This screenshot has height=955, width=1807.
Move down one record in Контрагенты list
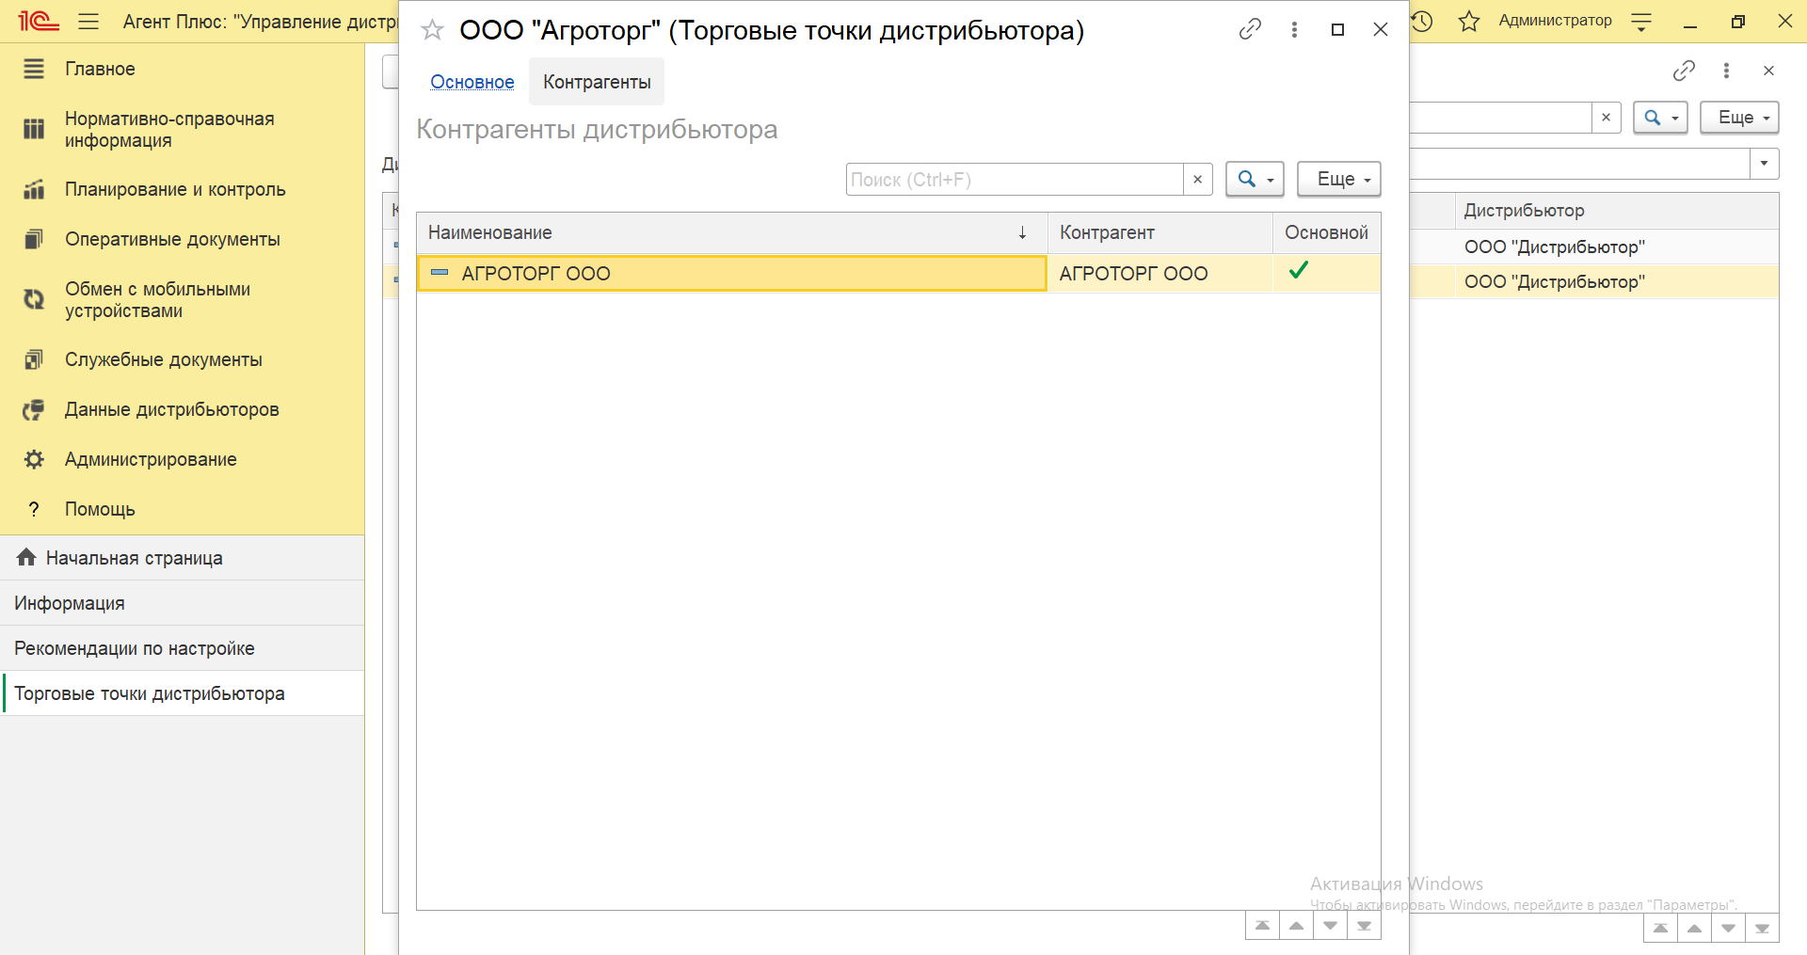coord(1330,926)
